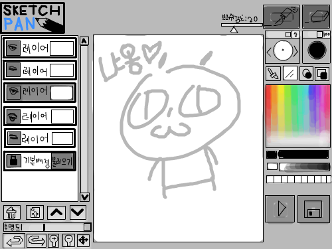
Task: Click the redo arrow button
Action: click(37, 240)
